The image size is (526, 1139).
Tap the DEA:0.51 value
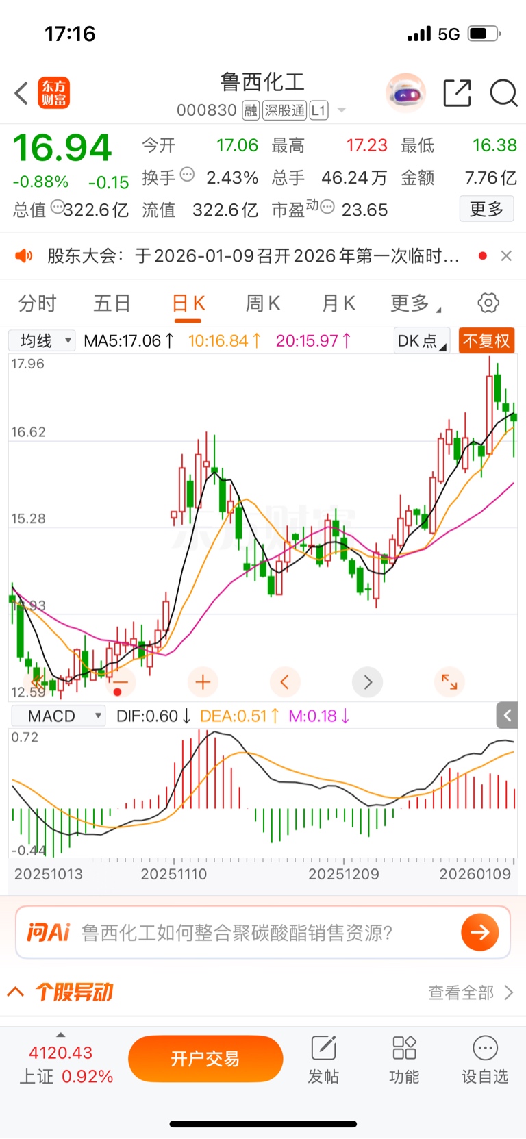coord(240,716)
